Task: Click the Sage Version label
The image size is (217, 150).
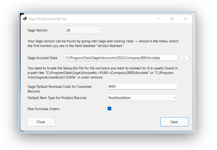Action: pos(37,30)
